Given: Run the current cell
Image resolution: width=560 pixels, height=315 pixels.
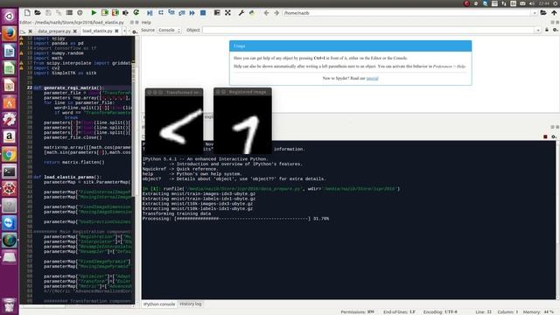Looking at the screenshot, I should click(105, 13).
